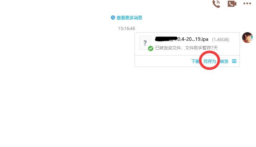
Task: Click the question-mark unknown file type icon
Action: click(145, 43)
